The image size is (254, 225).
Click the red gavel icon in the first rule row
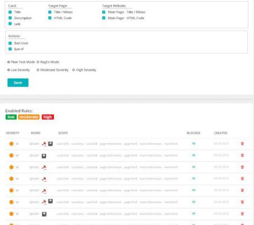44,144
